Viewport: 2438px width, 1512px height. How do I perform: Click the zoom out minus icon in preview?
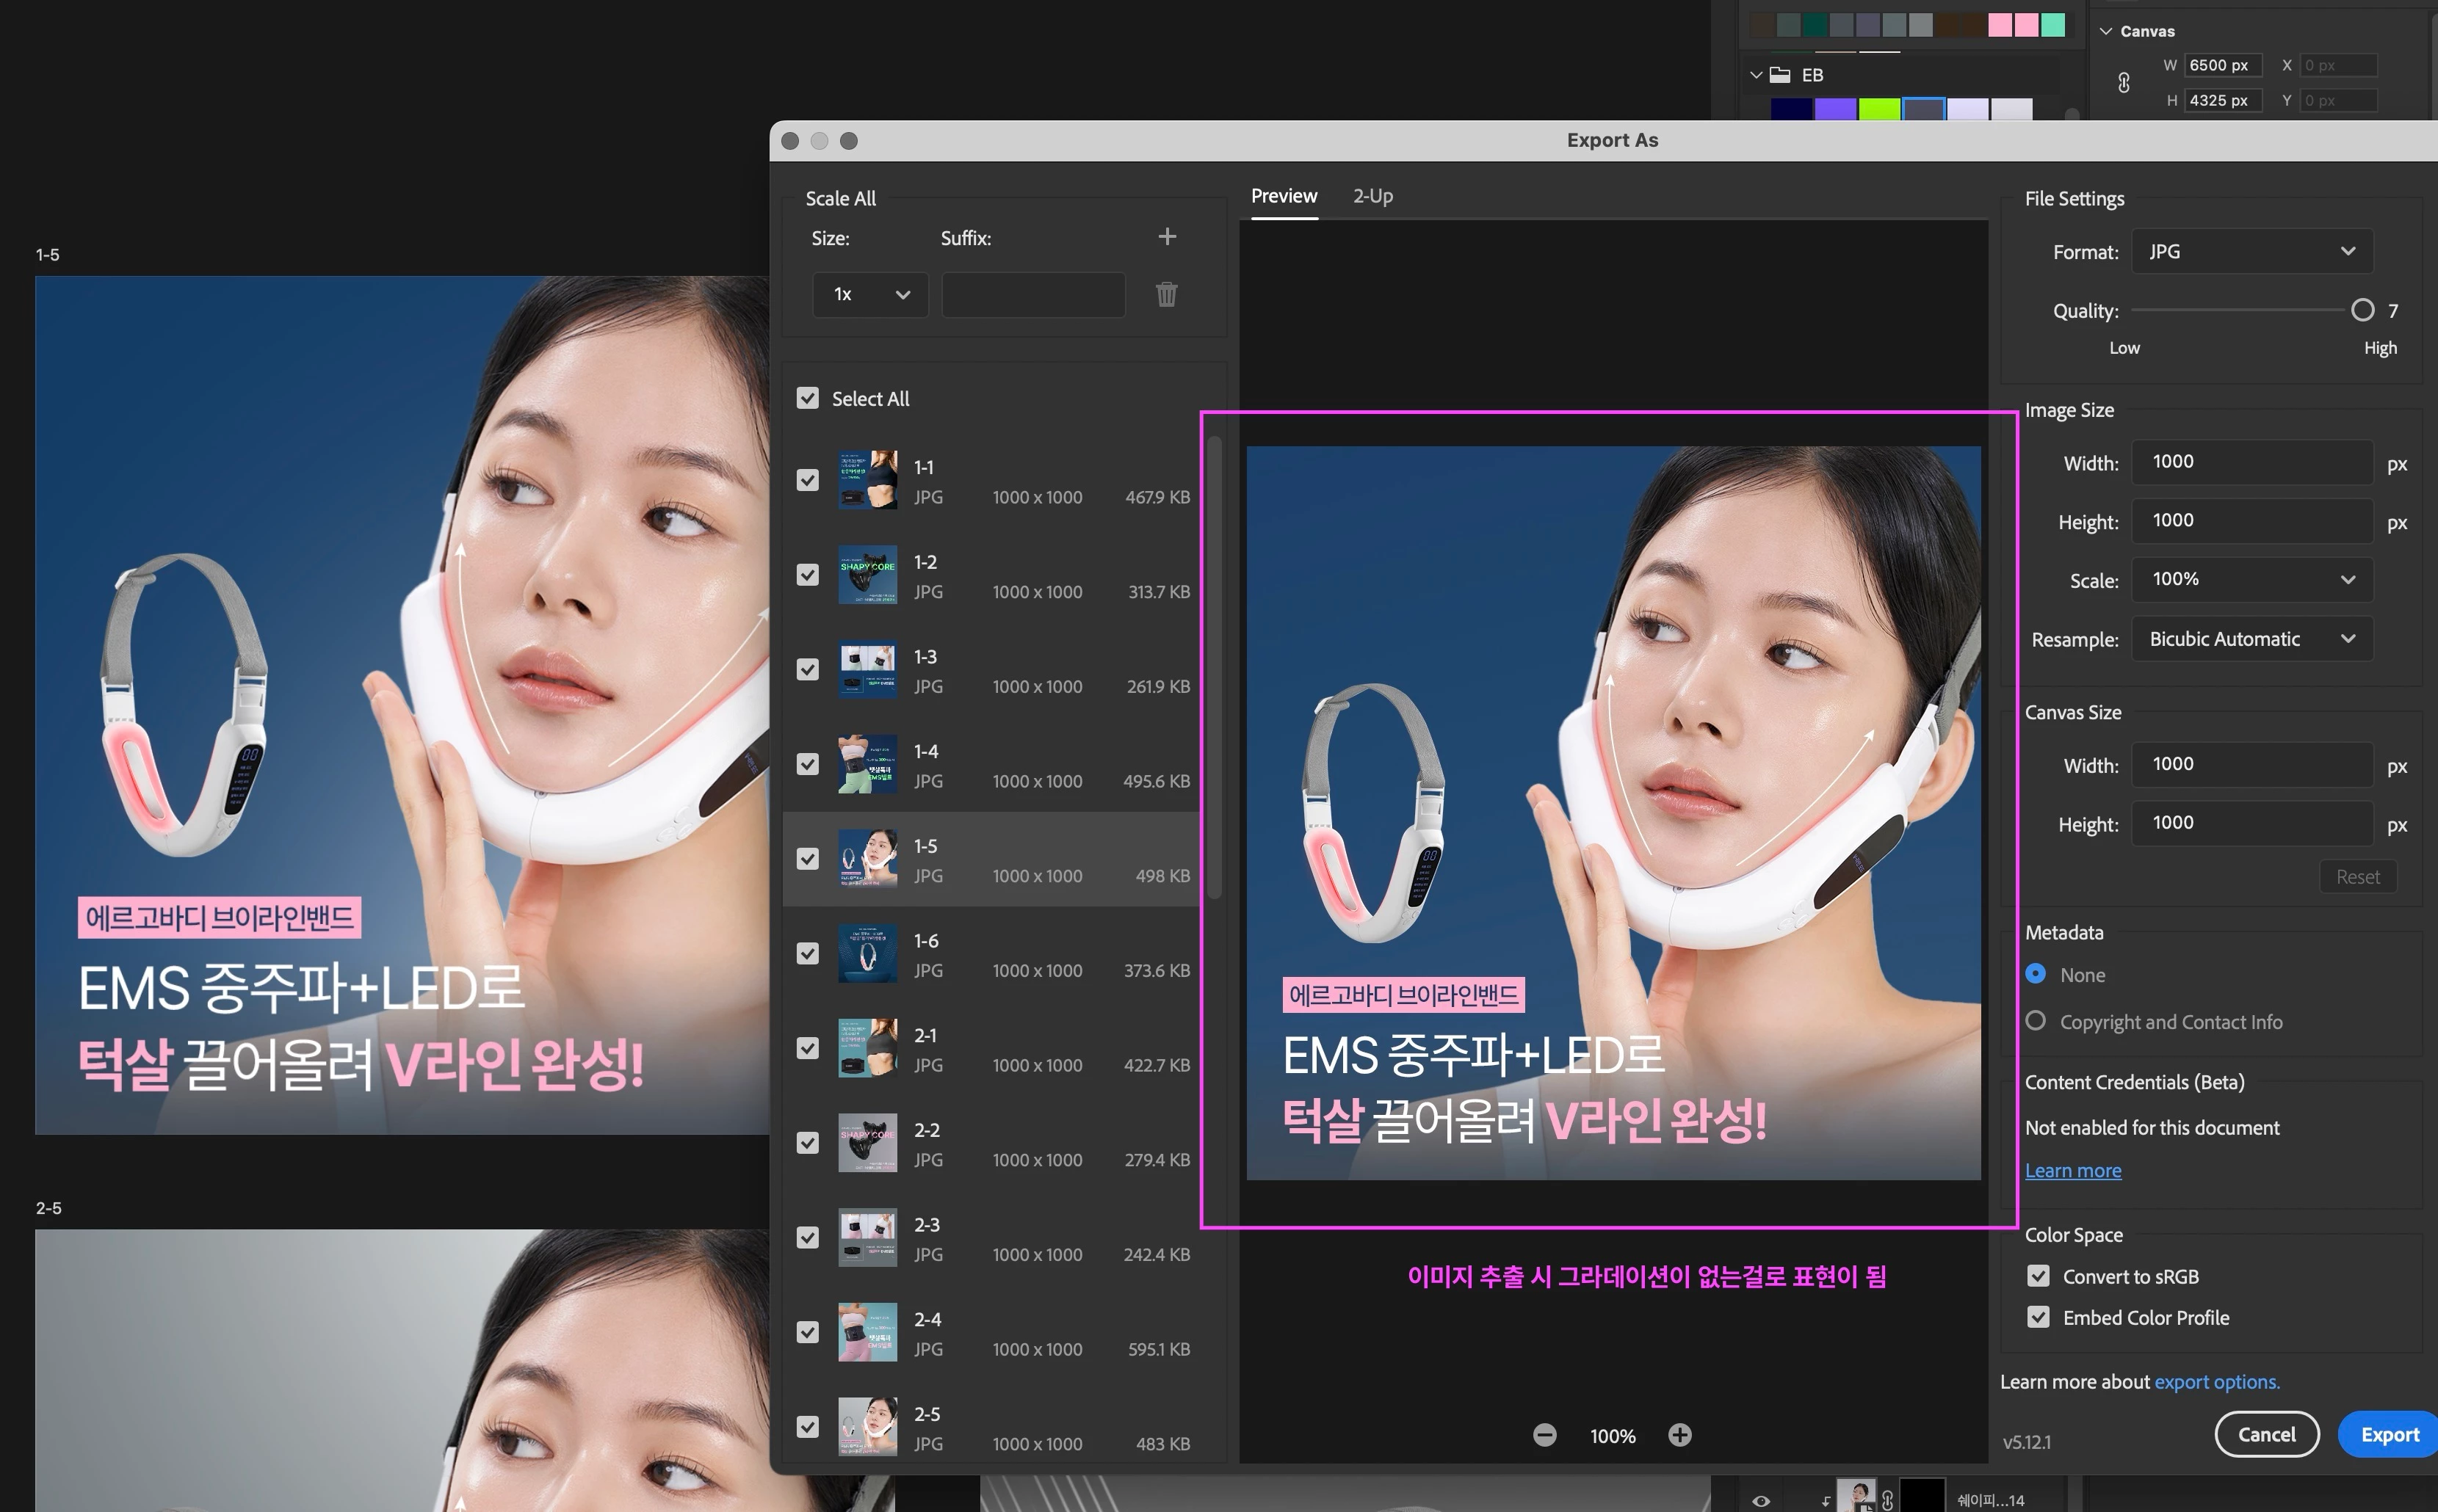tap(1544, 1435)
